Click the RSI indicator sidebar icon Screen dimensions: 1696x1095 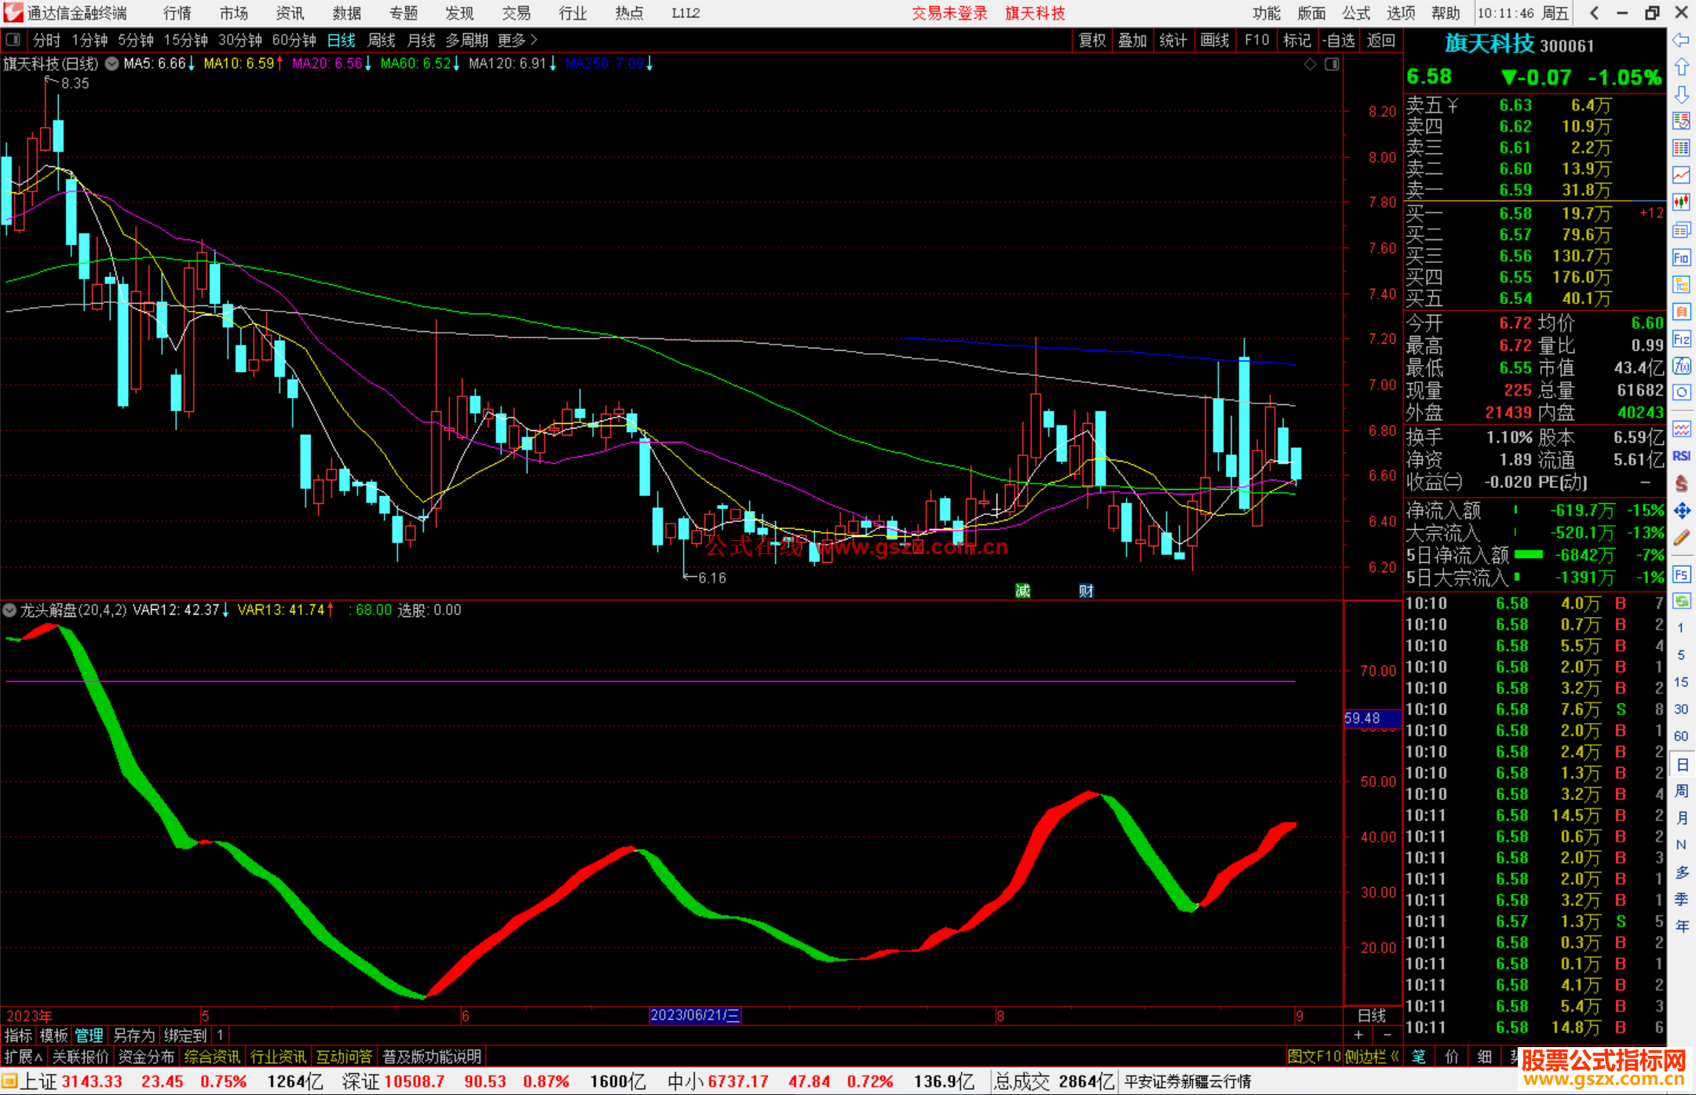click(x=1681, y=456)
